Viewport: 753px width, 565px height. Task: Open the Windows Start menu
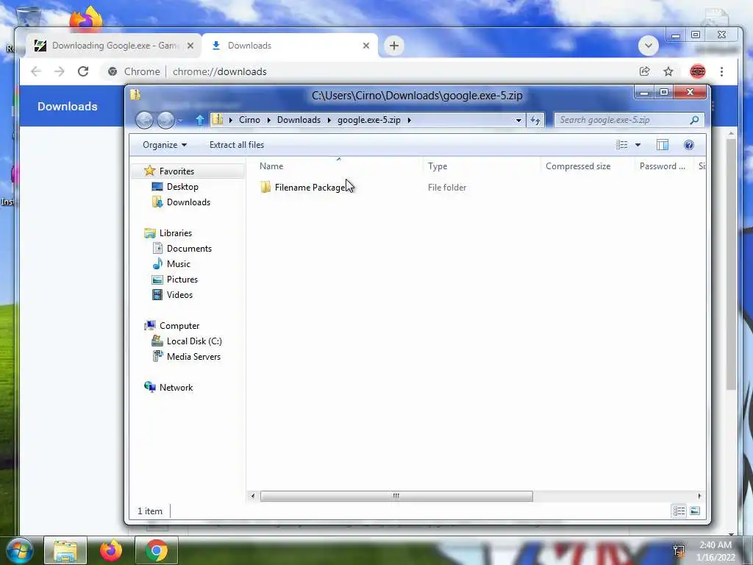click(19, 550)
